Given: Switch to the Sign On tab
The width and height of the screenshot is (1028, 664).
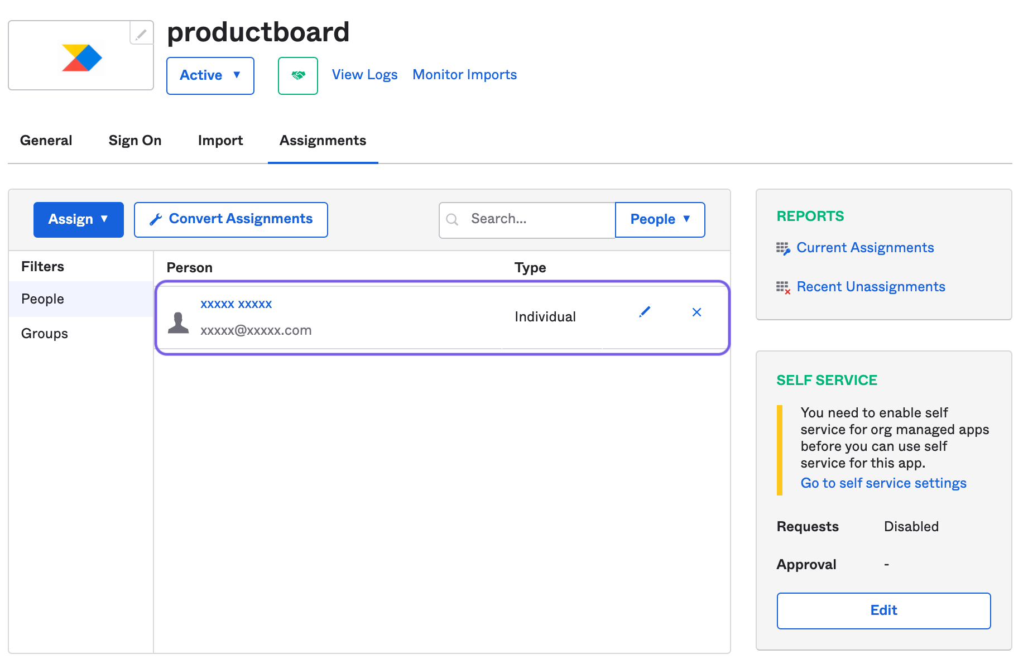Looking at the screenshot, I should (x=135, y=141).
